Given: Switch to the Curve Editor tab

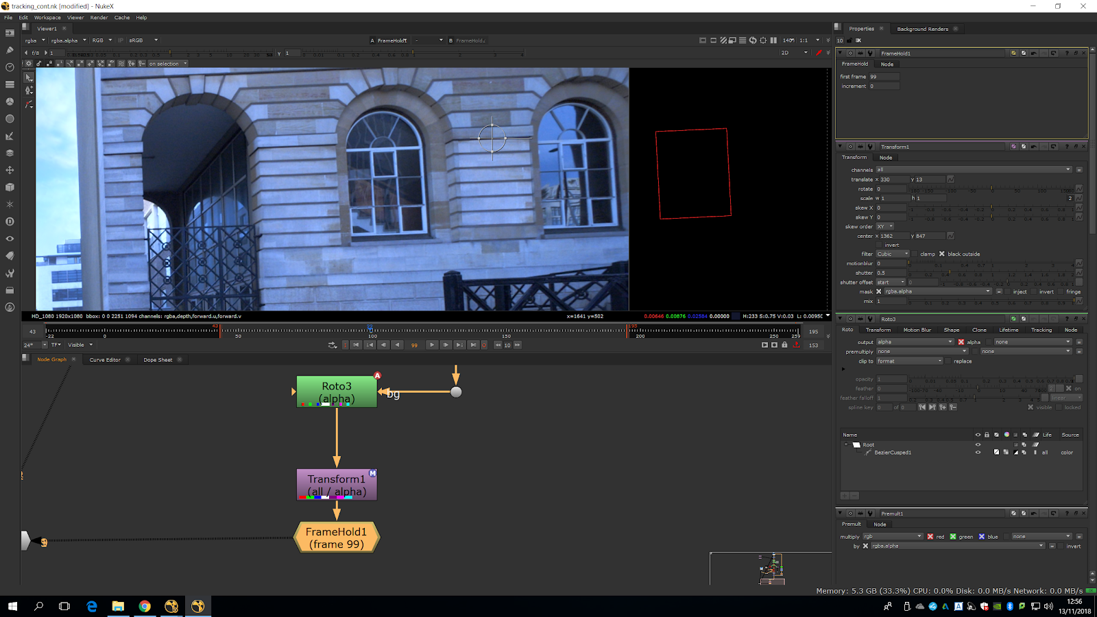Looking at the screenshot, I should point(105,360).
